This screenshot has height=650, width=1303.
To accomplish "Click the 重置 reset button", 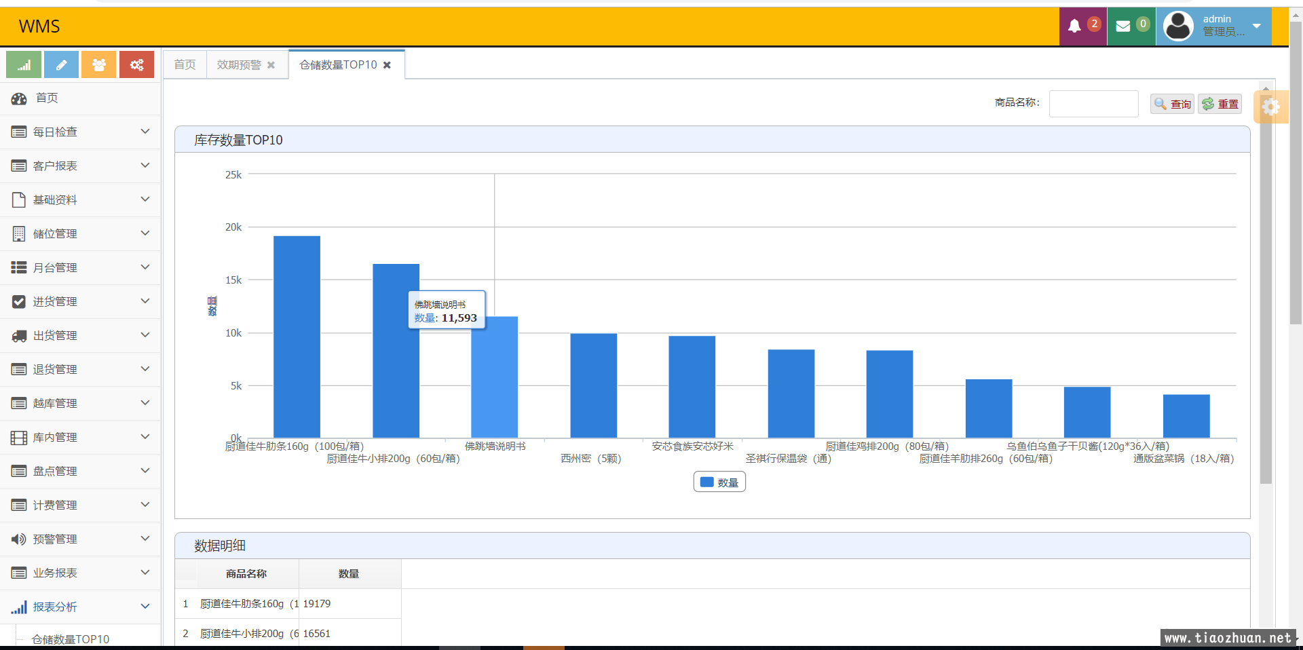I will tap(1220, 104).
